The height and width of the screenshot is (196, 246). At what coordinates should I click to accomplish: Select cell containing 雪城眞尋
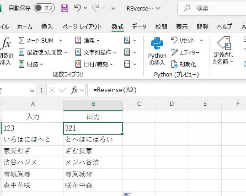tap(33, 174)
